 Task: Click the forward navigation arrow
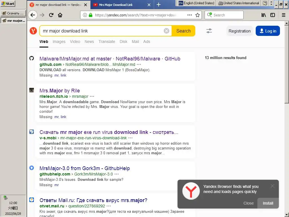42,15
